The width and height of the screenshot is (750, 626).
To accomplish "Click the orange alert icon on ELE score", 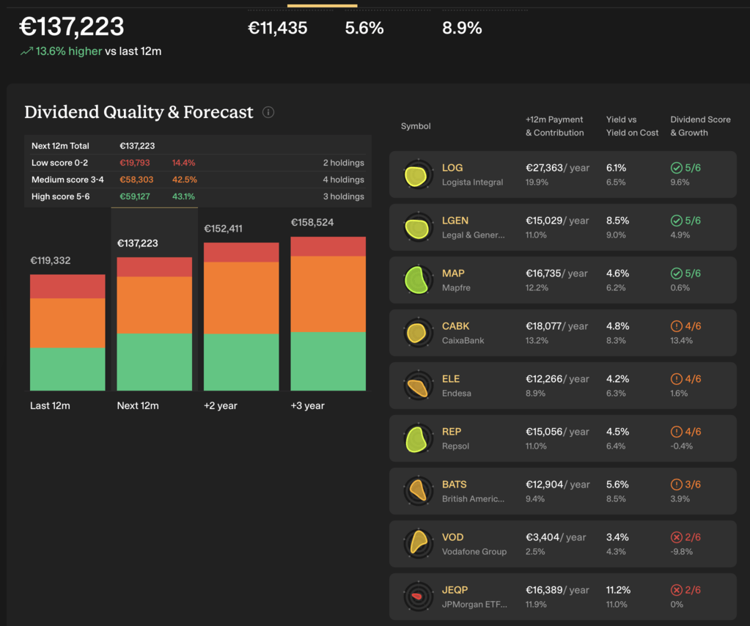I will pyautogui.click(x=676, y=379).
